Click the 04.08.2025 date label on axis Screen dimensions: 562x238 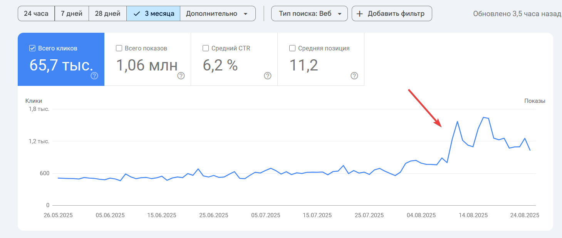pyautogui.click(x=421, y=215)
